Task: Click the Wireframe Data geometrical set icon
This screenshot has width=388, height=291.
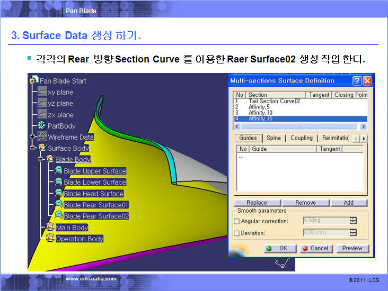Action: tap(42, 137)
